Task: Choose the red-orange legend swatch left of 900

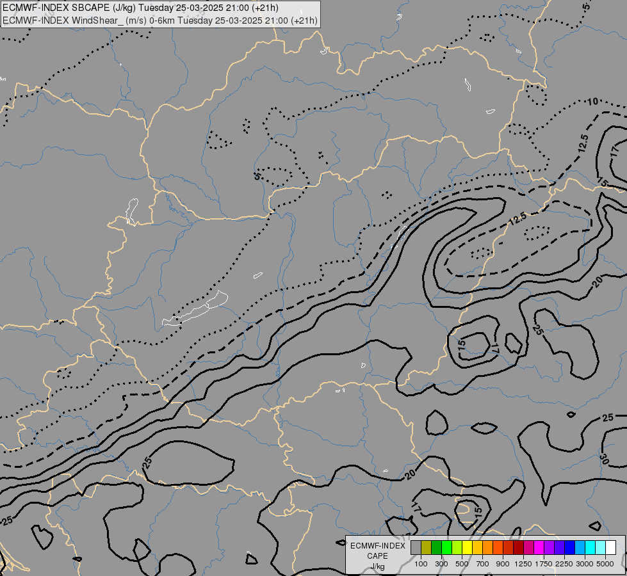Action: [498, 547]
